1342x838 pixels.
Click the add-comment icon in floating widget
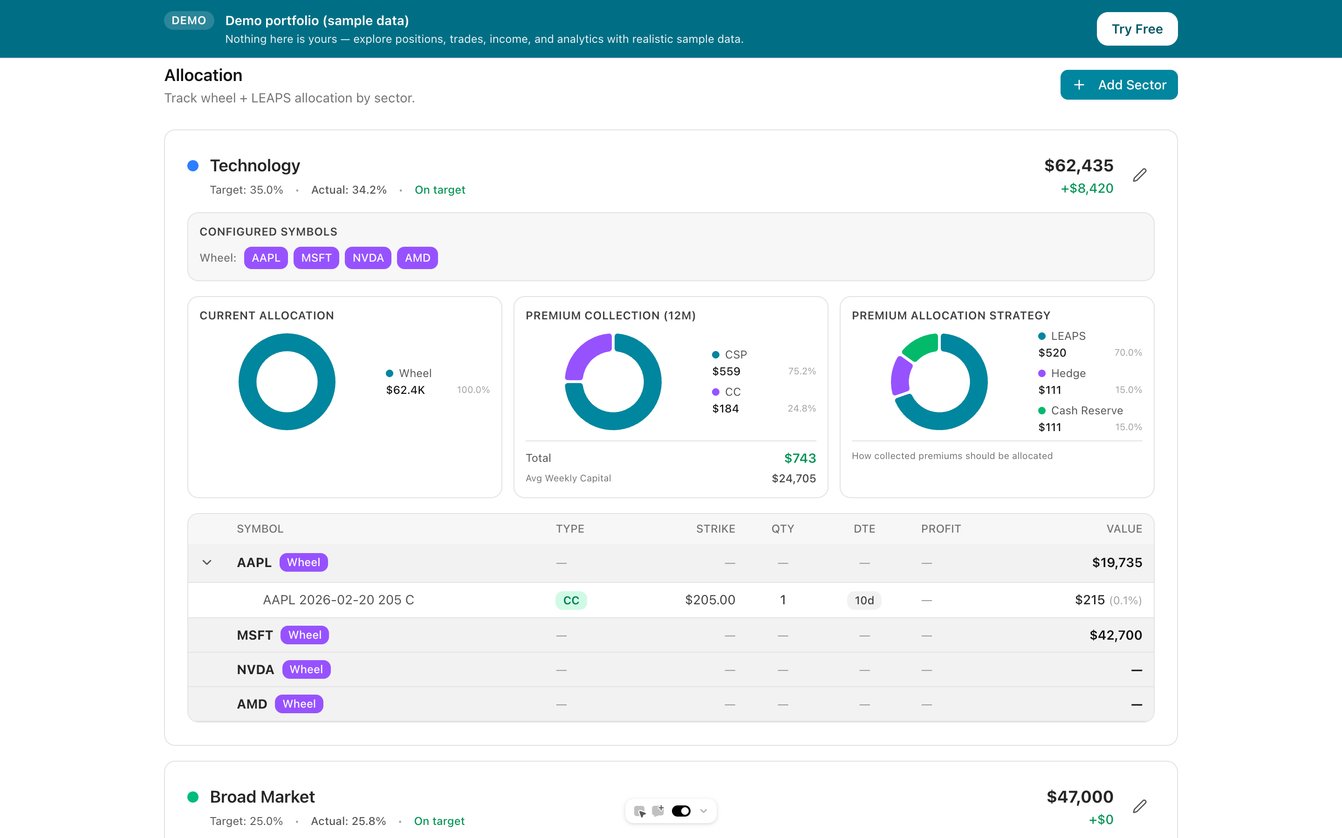[x=658, y=810]
